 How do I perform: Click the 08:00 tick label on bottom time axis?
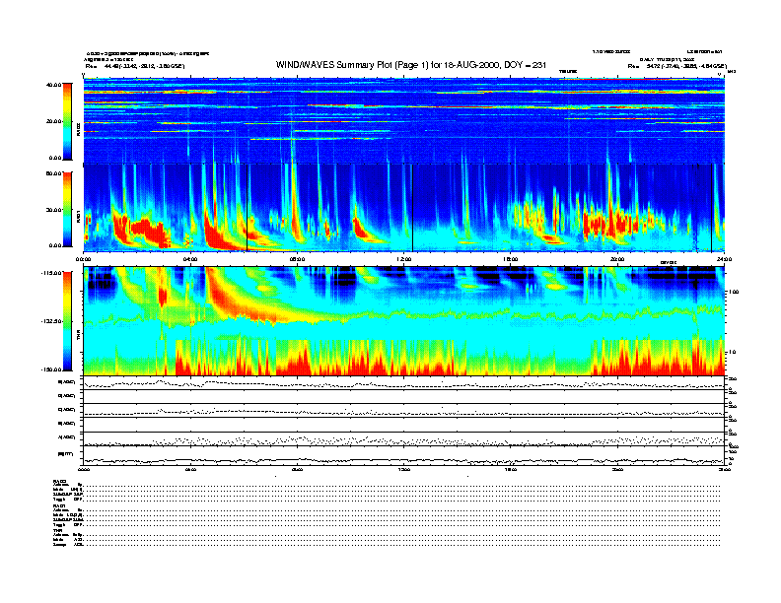click(x=297, y=469)
